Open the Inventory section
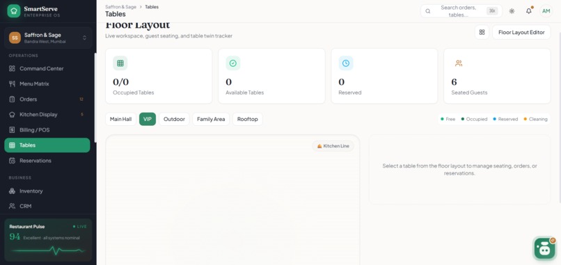This screenshot has height=265, width=561. tap(47, 191)
